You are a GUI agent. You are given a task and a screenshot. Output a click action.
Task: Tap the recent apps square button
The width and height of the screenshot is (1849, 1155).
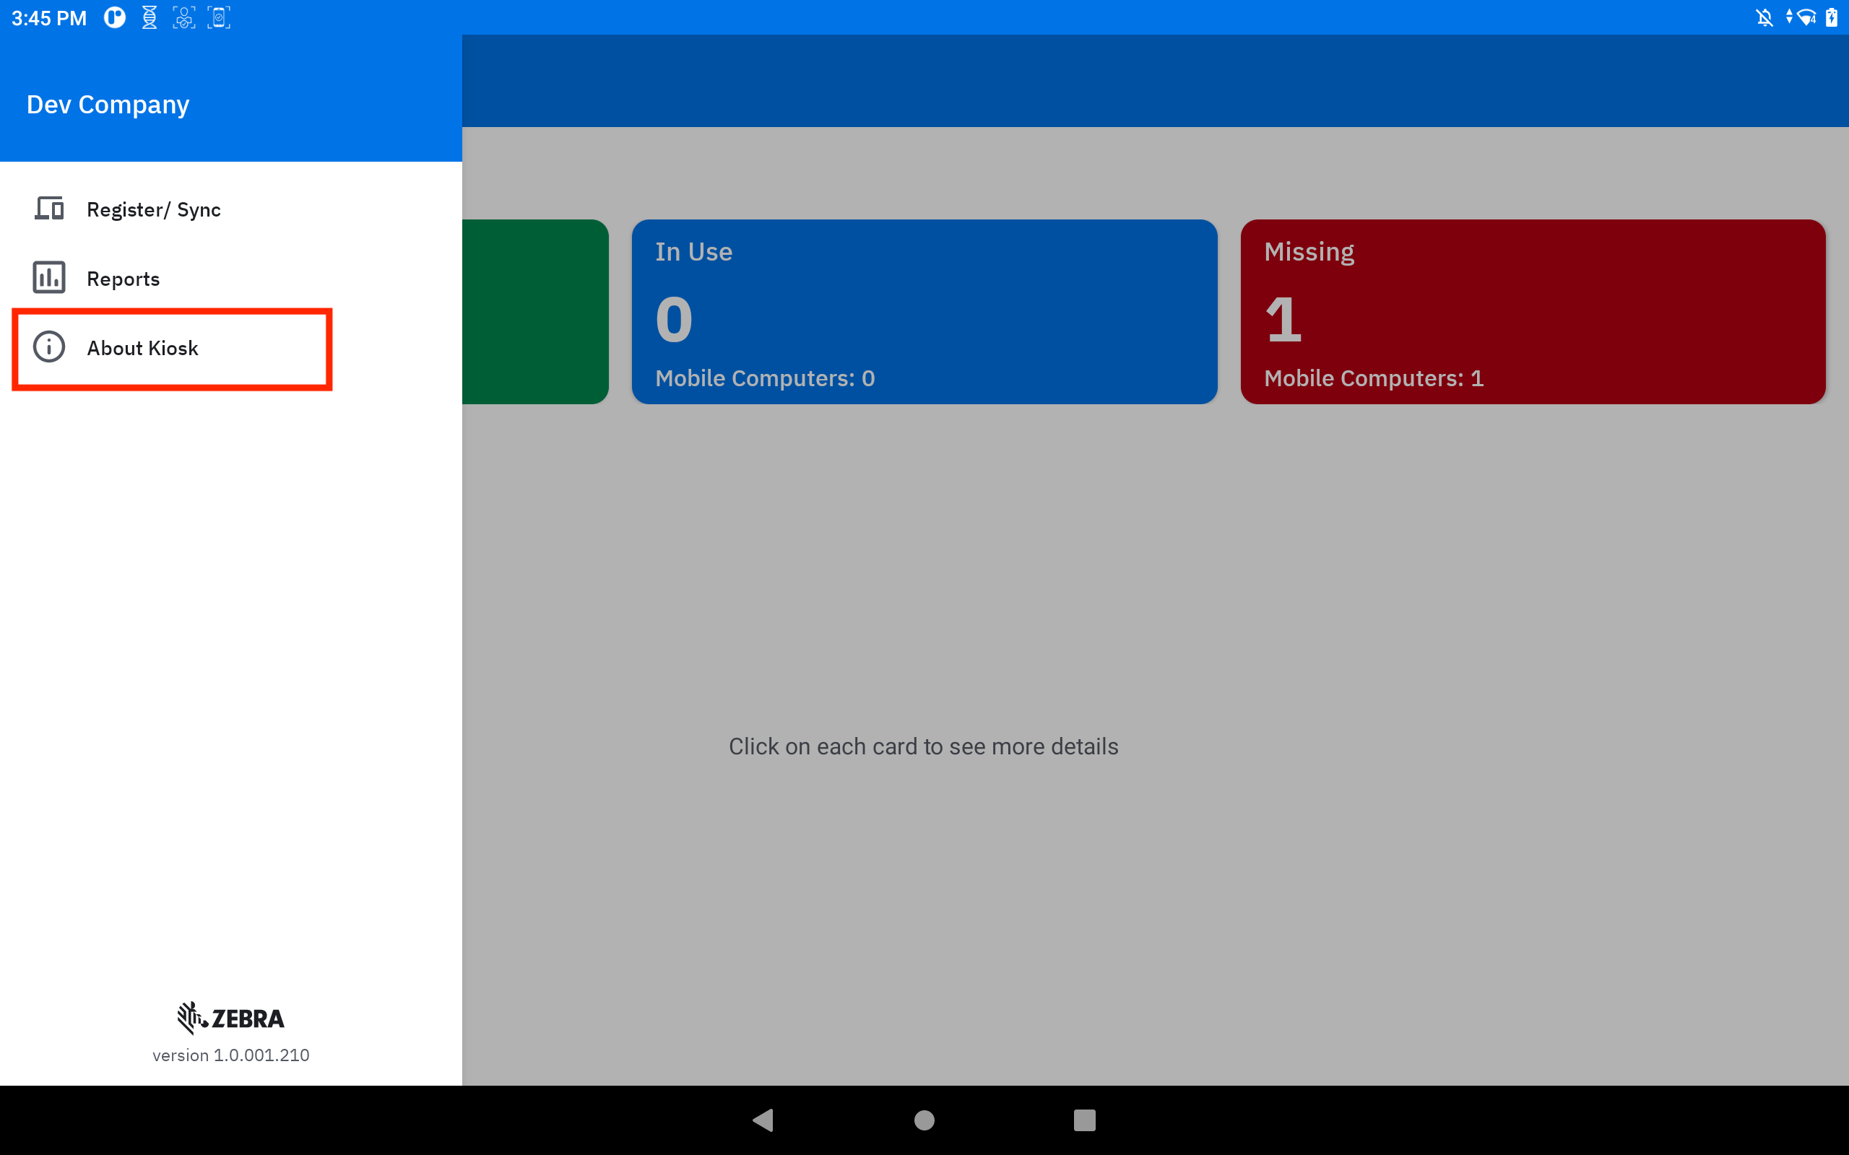pos(1084,1120)
